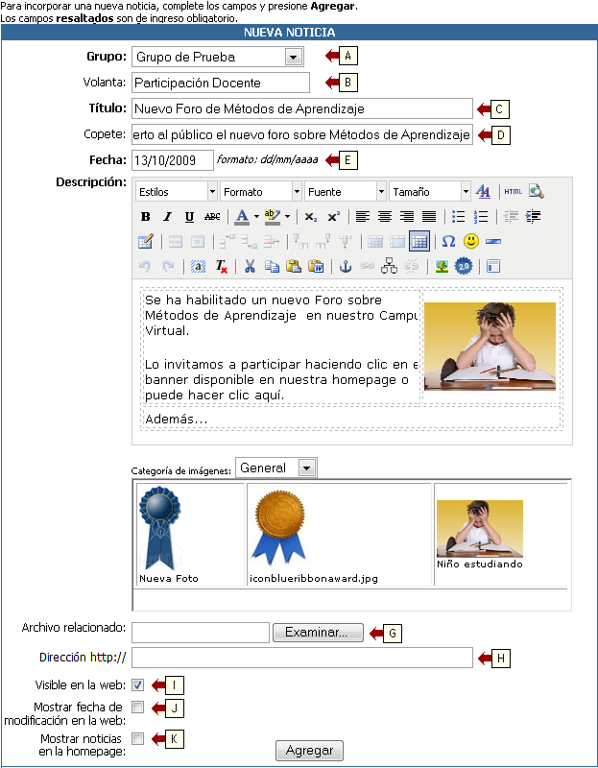Click the Examinar... button
Image resolution: width=598 pixels, height=768 pixels.
(318, 633)
